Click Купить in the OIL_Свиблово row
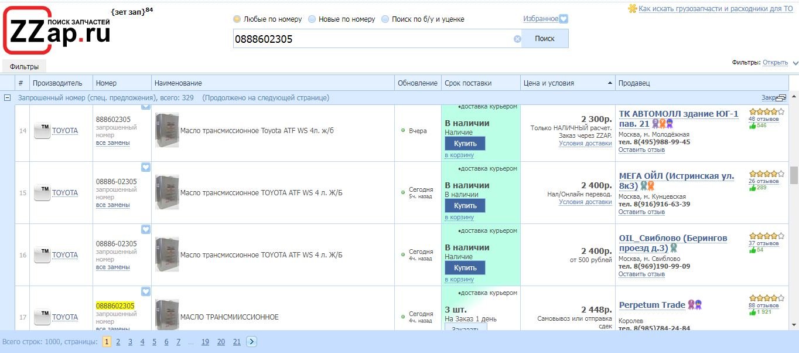Screen dimensions: 799x353 click(465, 268)
